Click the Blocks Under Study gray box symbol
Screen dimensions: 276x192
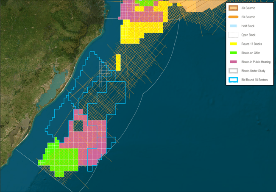pyautogui.click(x=233, y=71)
